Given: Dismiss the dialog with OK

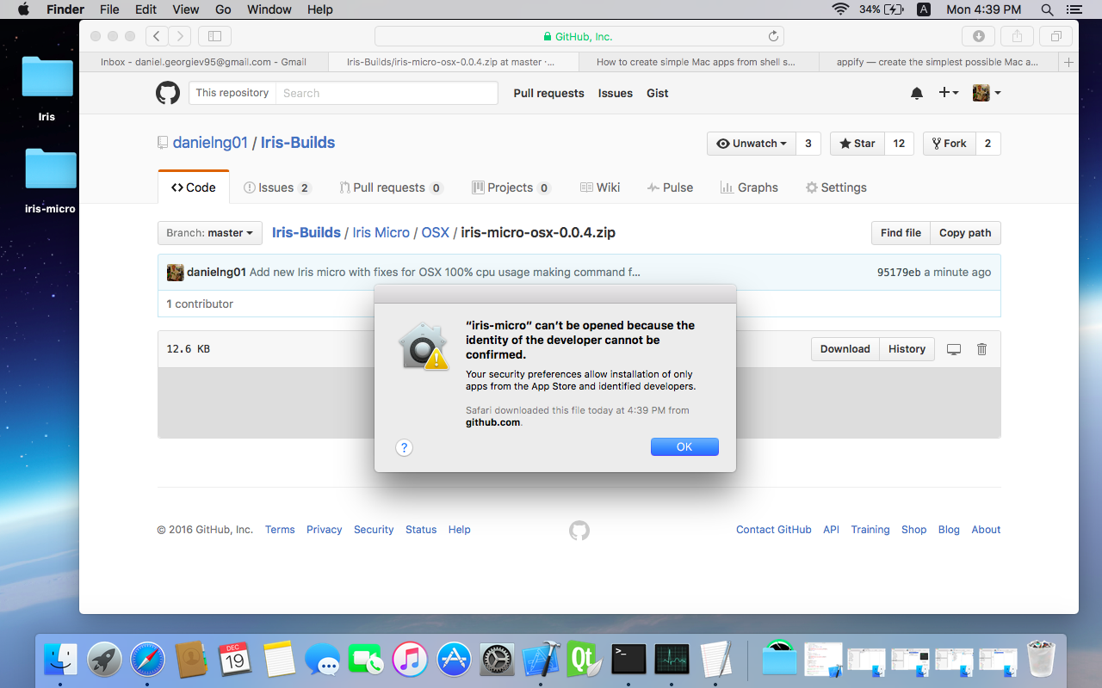Looking at the screenshot, I should tap(684, 447).
